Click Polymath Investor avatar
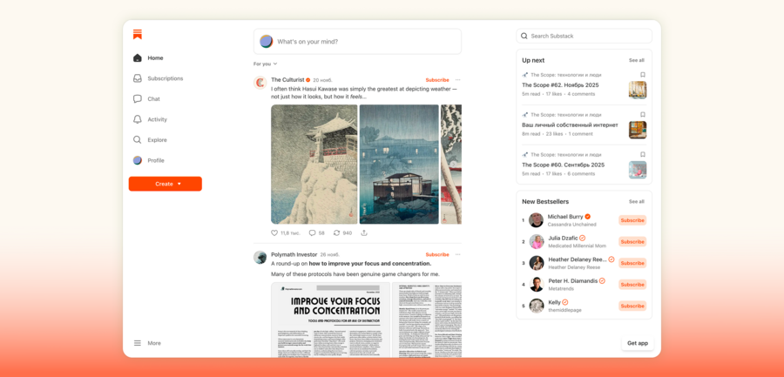The height and width of the screenshot is (377, 784). [260, 258]
